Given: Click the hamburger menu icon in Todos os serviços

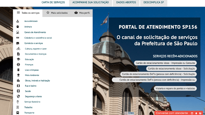Looking at the screenshot, I should click(18, 13).
